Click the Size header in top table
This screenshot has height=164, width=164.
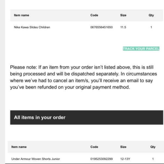(123, 15)
